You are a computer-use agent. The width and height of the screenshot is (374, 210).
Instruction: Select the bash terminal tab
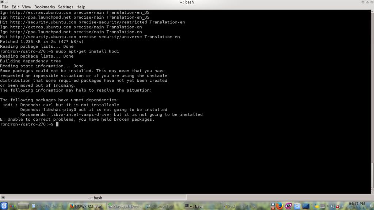click(95, 198)
